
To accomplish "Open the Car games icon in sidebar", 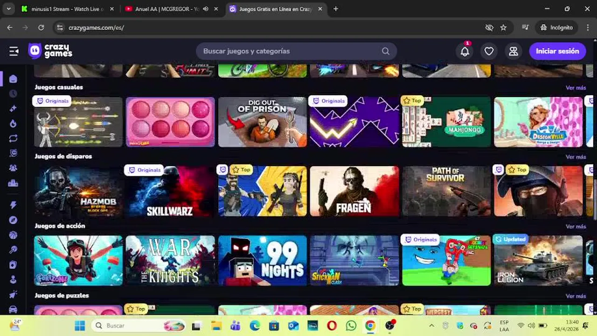I will click(x=13, y=309).
